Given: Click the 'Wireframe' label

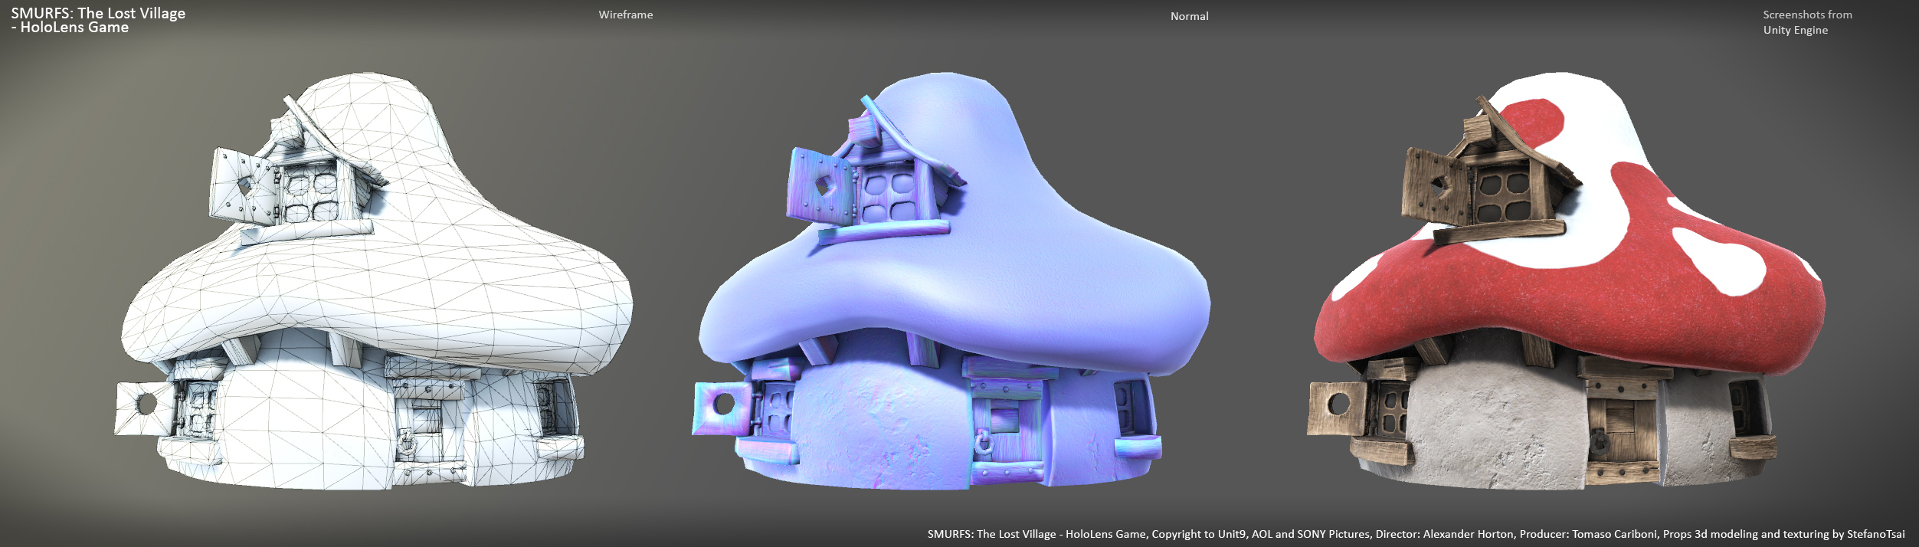Looking at the screenshot, I should 626,15.
